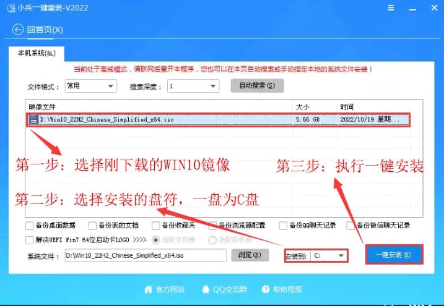Click the 大小 column header
The width and height of the screenshot is (444, 306).
pos(302,107)
